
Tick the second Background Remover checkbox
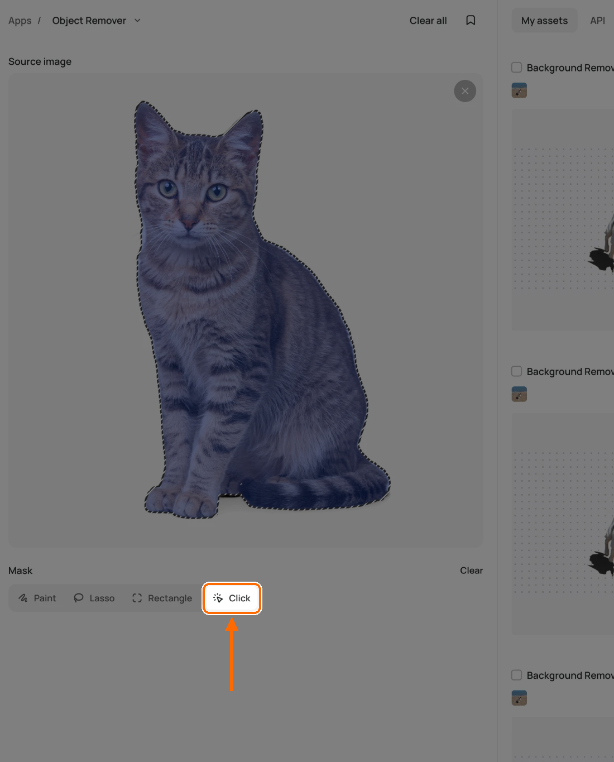(516, 371)
